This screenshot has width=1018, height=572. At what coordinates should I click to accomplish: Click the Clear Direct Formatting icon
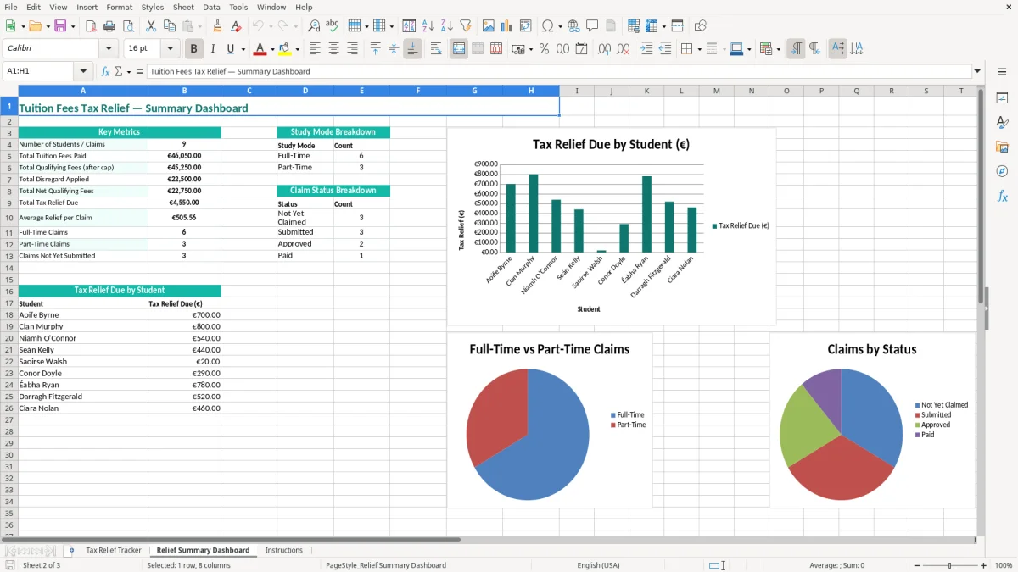[x=237, y=26]
